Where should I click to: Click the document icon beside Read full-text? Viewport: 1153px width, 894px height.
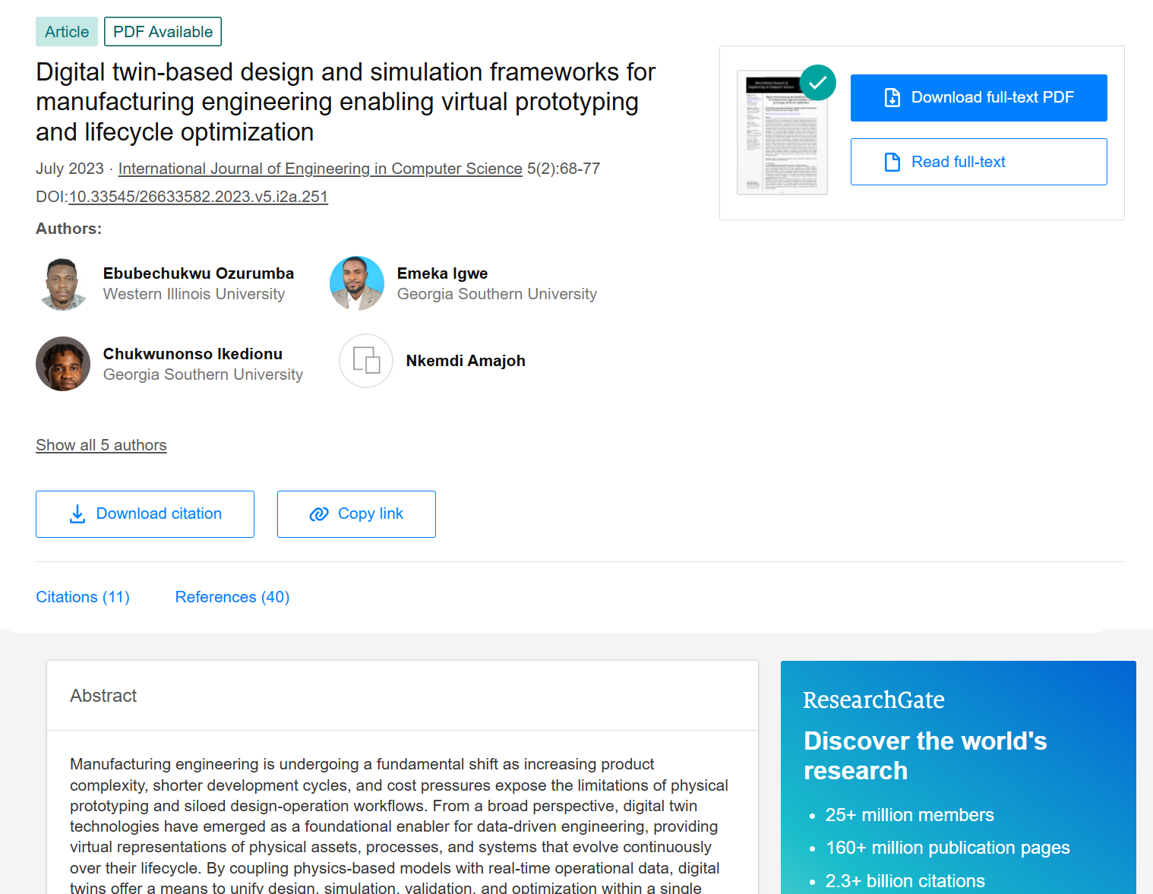892,162
